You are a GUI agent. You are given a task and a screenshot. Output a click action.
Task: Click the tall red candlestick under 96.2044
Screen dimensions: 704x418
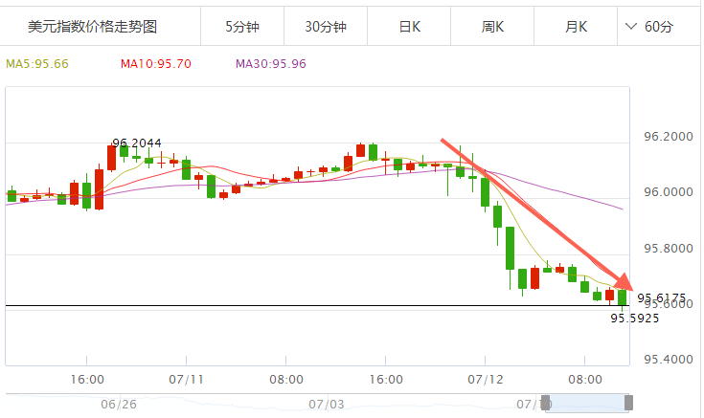[x=111, y=158]
